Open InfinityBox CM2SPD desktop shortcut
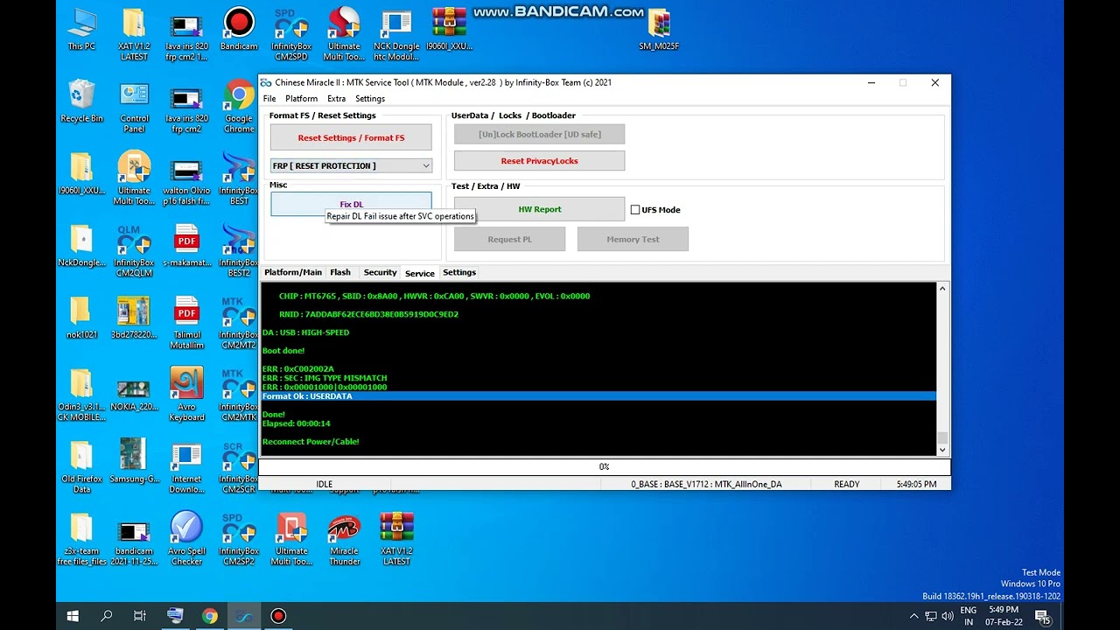The height and width of the screenshot is (630, 1120). coord(290,33)
